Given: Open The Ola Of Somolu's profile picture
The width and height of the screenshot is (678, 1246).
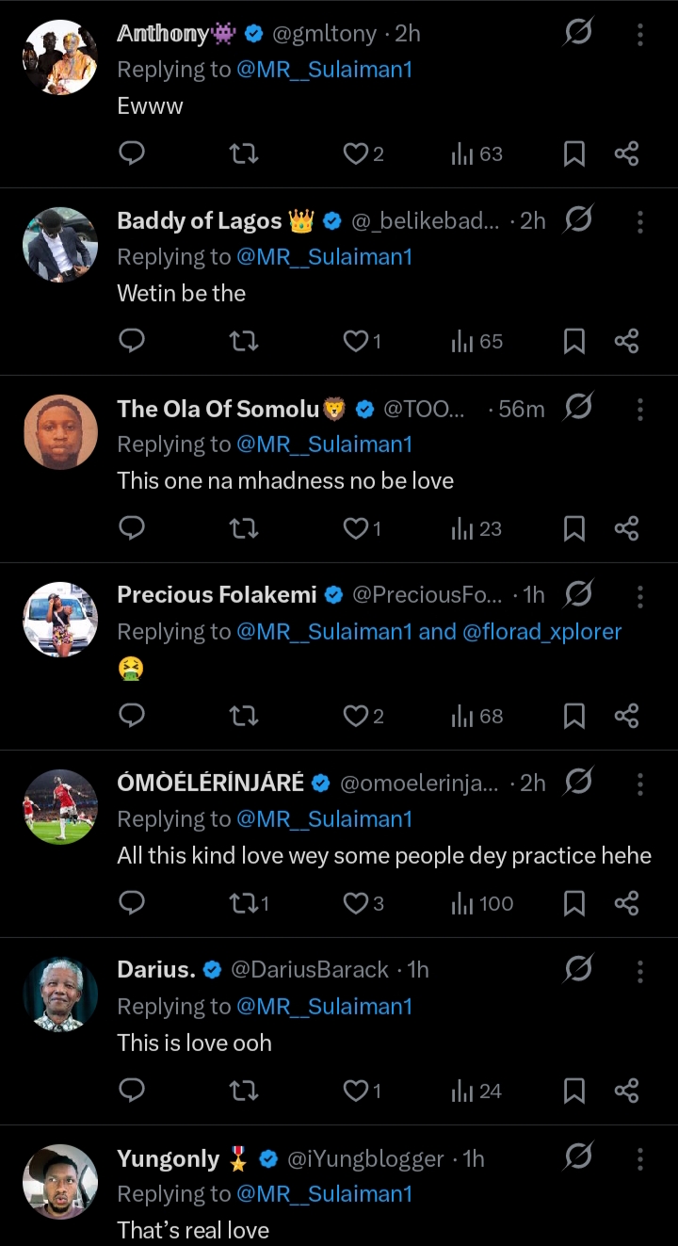Looking at the screenshot, I should tap(60, 431).
